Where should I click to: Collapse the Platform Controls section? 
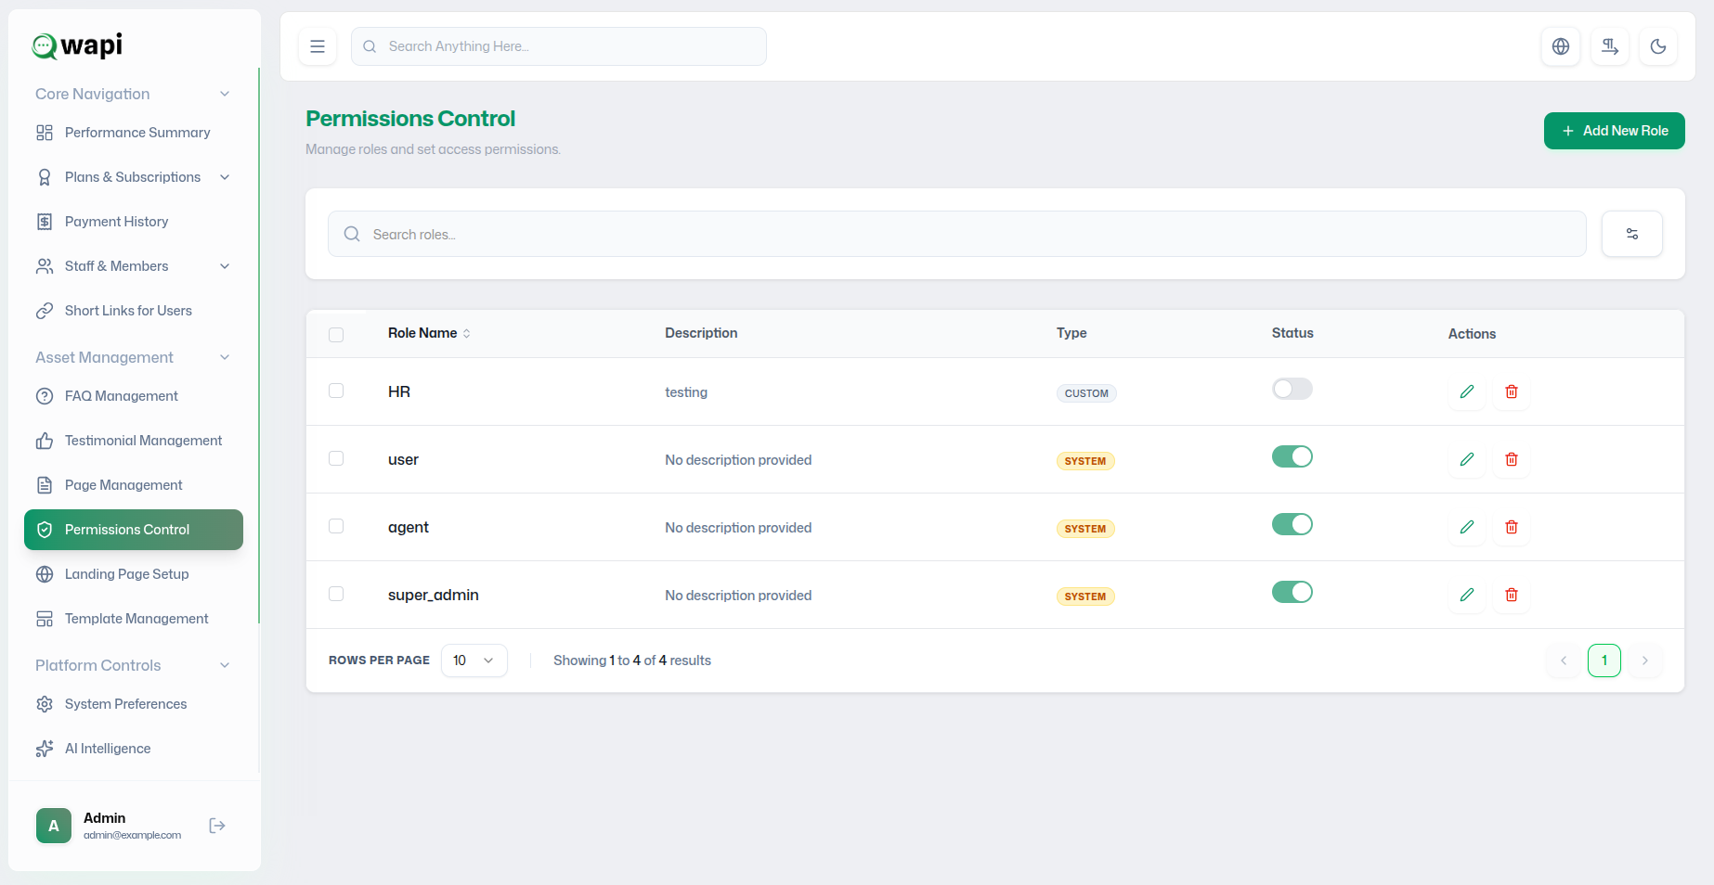point(225,665)
